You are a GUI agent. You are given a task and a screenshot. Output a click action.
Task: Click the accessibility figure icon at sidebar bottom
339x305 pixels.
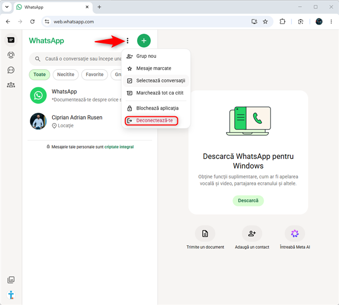click(11, 295)
